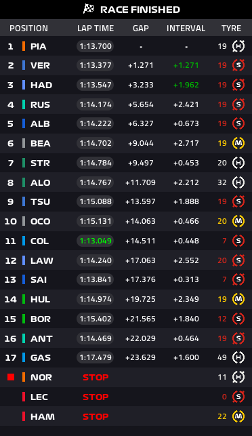Click the green team colour bar beside HUL
The height and width of the screenshot is (436, 252).
[x=24, y=299]
